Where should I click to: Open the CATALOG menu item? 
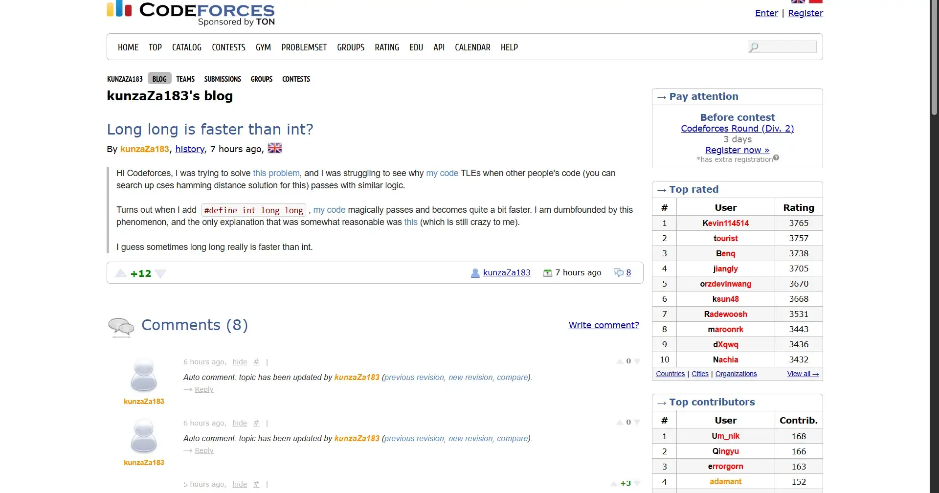point(187,47)
